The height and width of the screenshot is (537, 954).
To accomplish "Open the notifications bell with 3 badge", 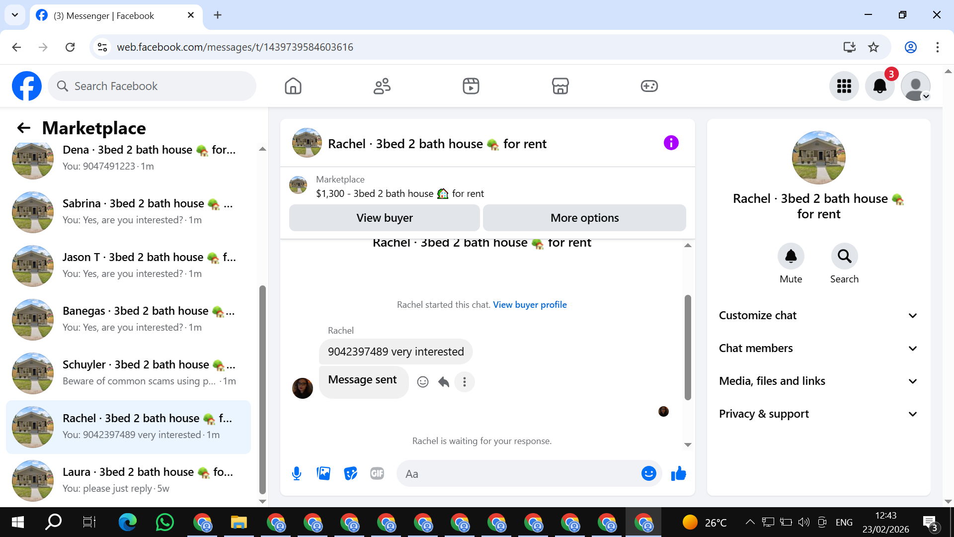I will coord(880,86).
